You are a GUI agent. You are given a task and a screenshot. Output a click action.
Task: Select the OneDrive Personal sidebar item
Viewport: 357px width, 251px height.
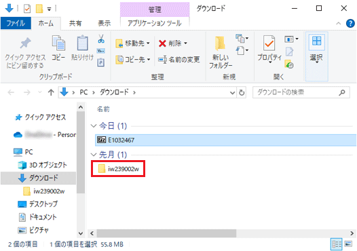(44, 135)
